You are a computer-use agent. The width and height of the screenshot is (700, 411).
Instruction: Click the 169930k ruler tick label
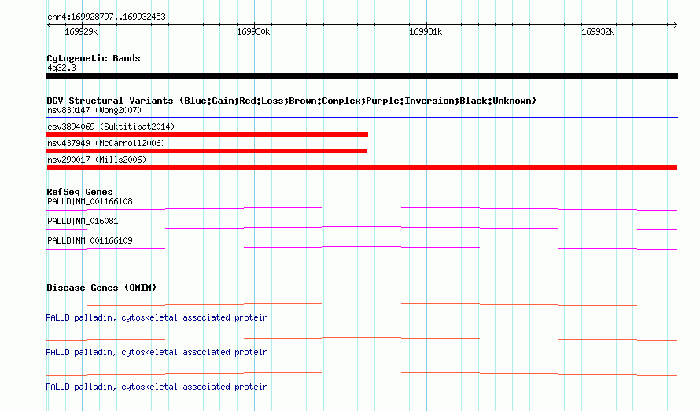[x=253, y=31]
